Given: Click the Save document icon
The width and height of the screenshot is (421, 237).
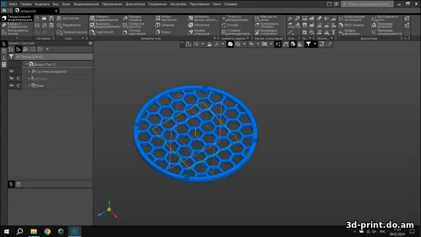Looking at the screenshot, I should [51, 18].
